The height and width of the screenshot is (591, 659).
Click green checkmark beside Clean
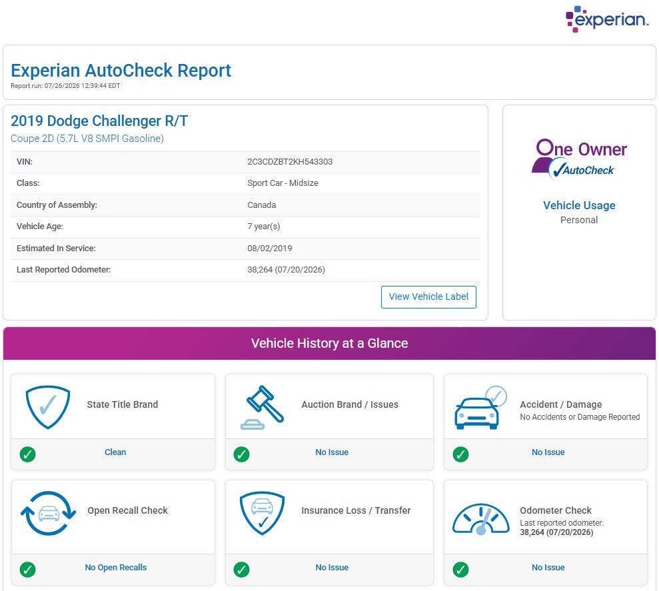[28, 454]
